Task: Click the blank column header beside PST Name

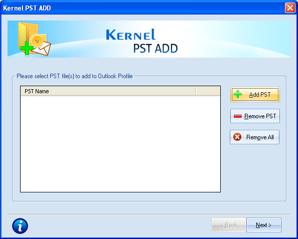Action: coord(208,91)
